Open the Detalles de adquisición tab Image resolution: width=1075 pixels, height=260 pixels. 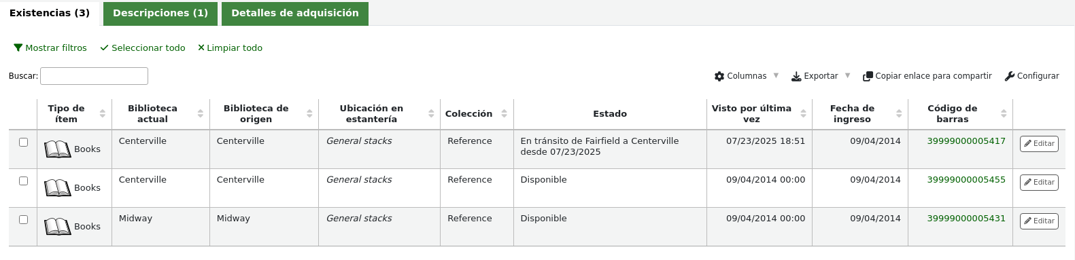(x=295, y=14)
